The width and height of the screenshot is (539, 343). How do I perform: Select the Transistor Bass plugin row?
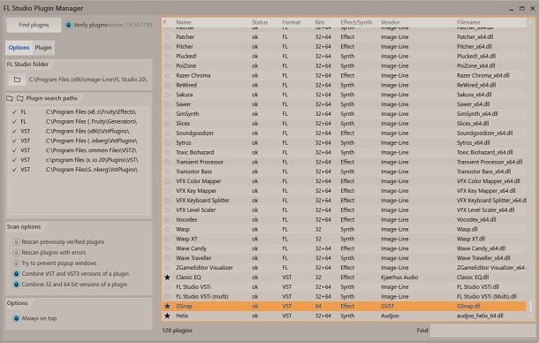point(345,171)
